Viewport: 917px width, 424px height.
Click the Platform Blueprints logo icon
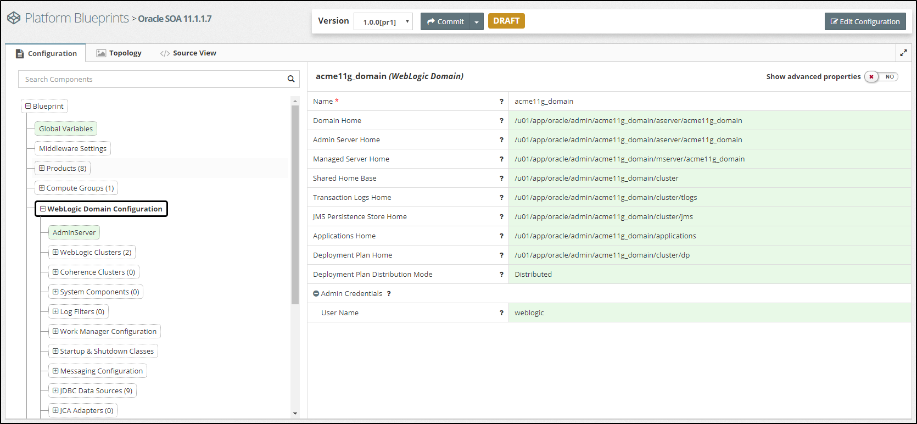pos(14,18)
